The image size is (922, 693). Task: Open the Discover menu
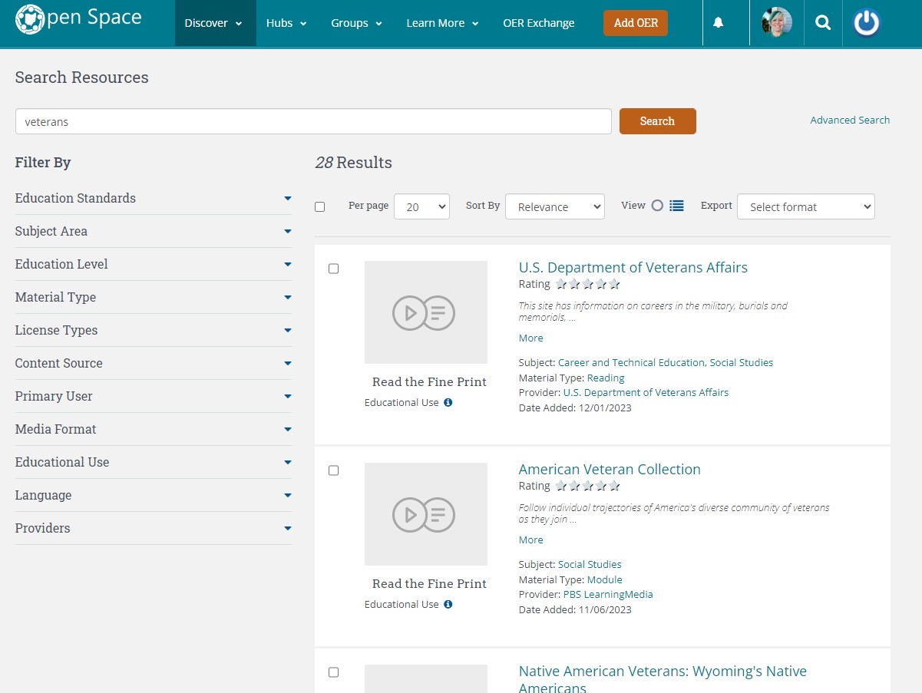[x=215, y=23]
